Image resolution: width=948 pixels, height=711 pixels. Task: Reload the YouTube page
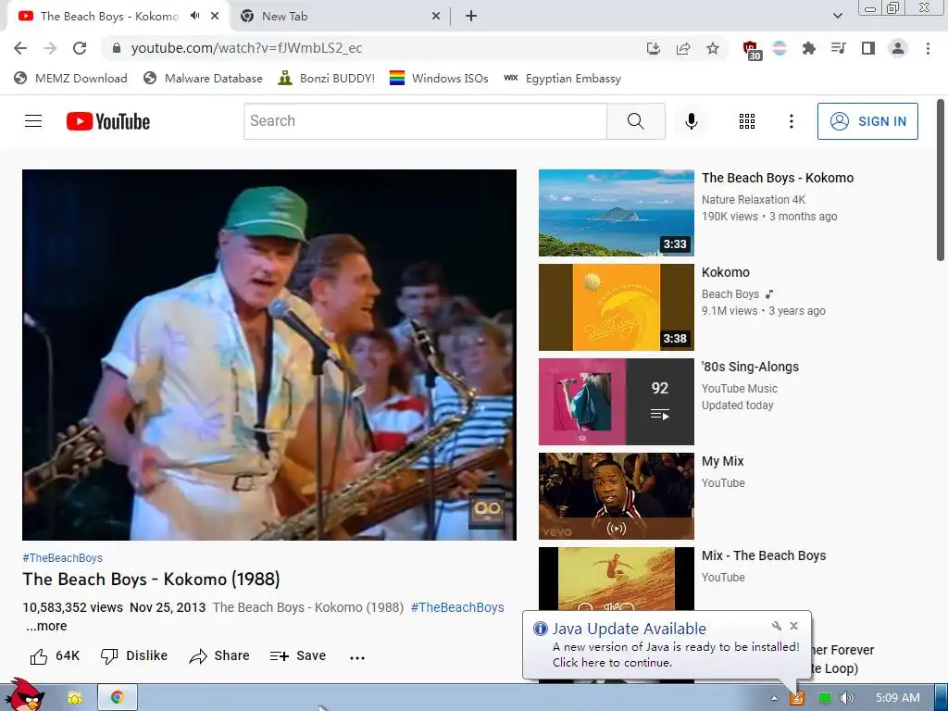tap(80, 48)
